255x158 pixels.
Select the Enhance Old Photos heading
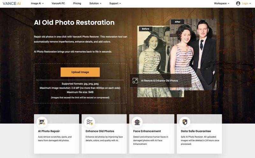[100, 131]
